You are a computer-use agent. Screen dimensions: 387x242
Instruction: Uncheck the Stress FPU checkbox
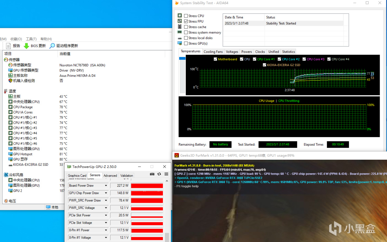tap(186, 21)
